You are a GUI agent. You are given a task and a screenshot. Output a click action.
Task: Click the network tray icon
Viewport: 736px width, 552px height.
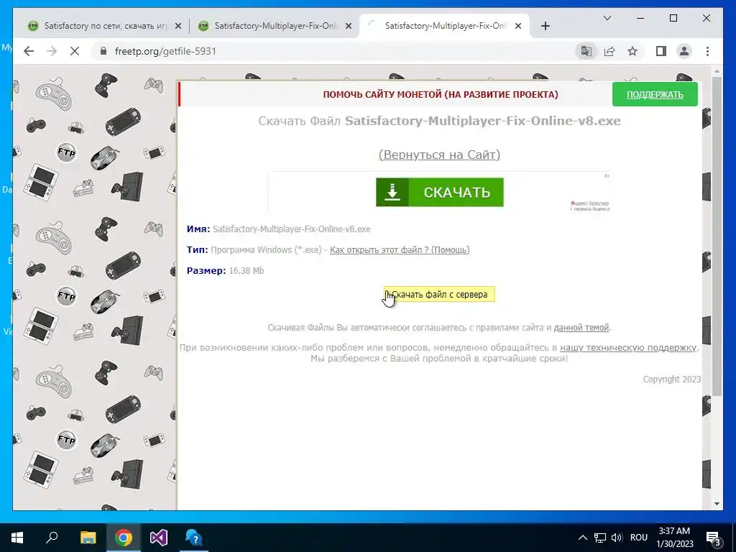point(600,538)
